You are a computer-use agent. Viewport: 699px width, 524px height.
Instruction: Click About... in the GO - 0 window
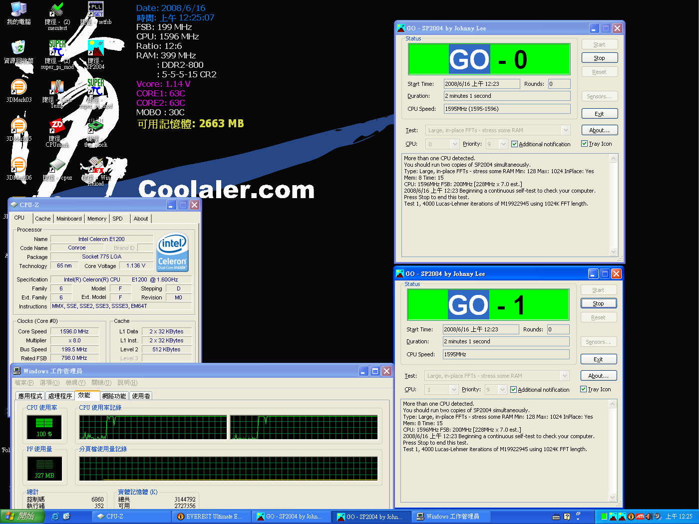point(600,130)
